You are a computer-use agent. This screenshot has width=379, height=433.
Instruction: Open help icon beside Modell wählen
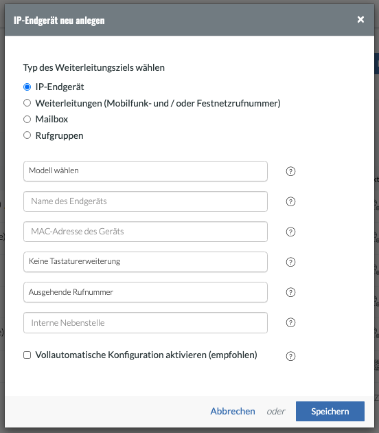[x=290, y=172]
